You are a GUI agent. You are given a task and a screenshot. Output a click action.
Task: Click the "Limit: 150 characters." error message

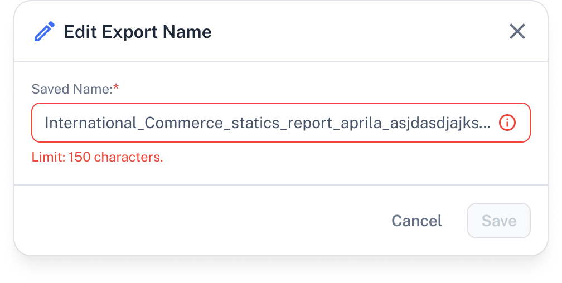point(97,157)
